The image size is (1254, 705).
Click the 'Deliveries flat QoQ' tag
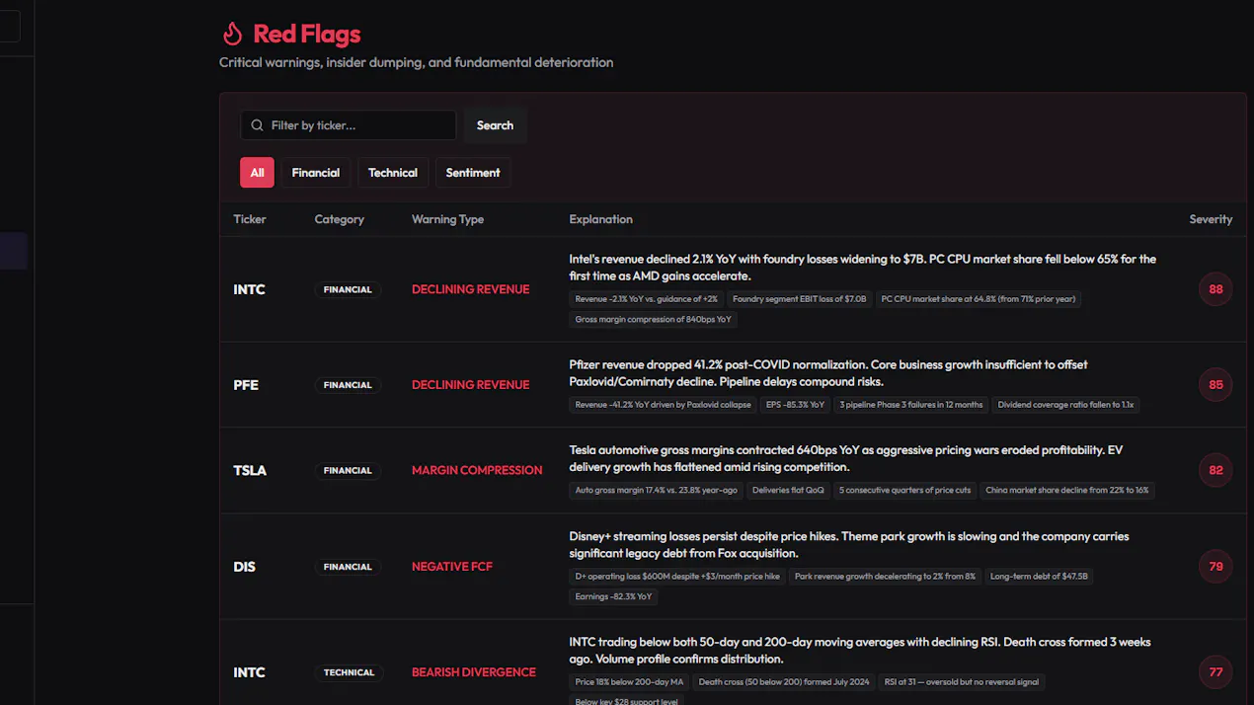tap(788, 490)
